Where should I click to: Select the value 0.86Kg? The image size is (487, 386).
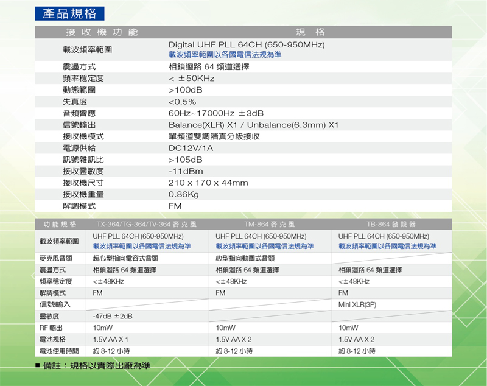pyautogui.click(x=184, y=194)
